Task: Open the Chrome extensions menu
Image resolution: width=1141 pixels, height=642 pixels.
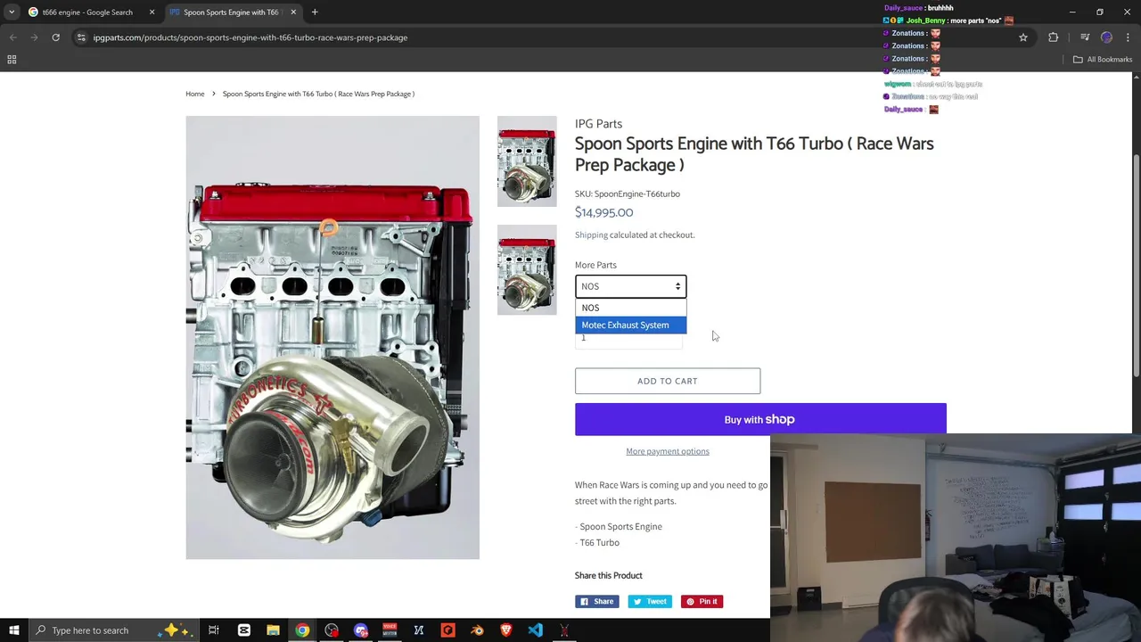Action: click(x=1054, y=37)
